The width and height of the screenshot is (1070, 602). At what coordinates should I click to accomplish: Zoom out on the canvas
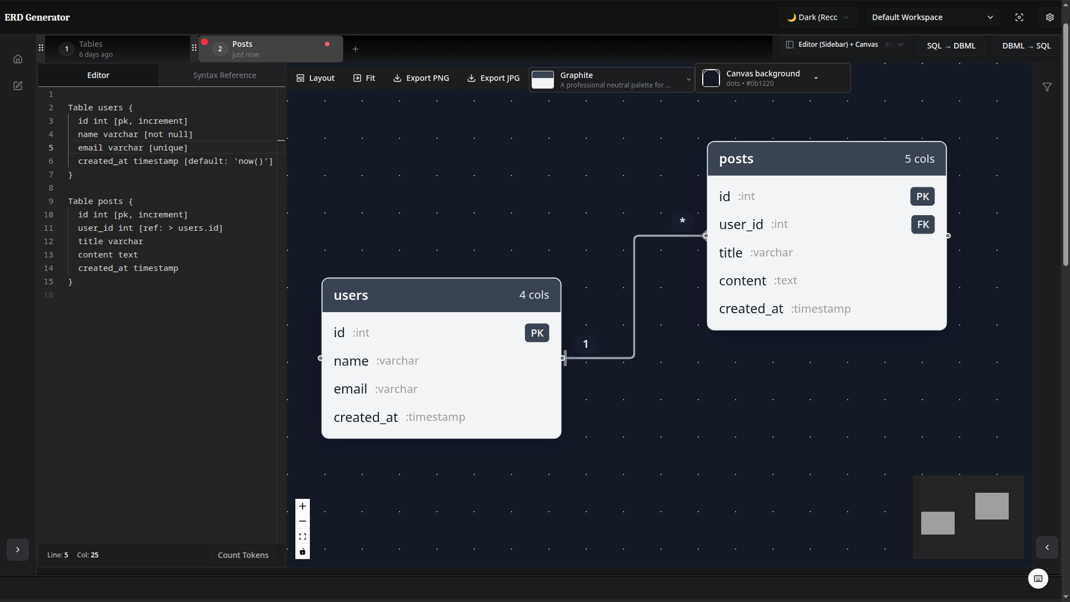303,521
